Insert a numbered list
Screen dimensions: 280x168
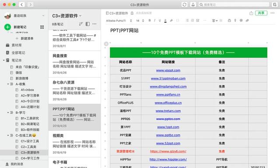click(x=192, y=21)
